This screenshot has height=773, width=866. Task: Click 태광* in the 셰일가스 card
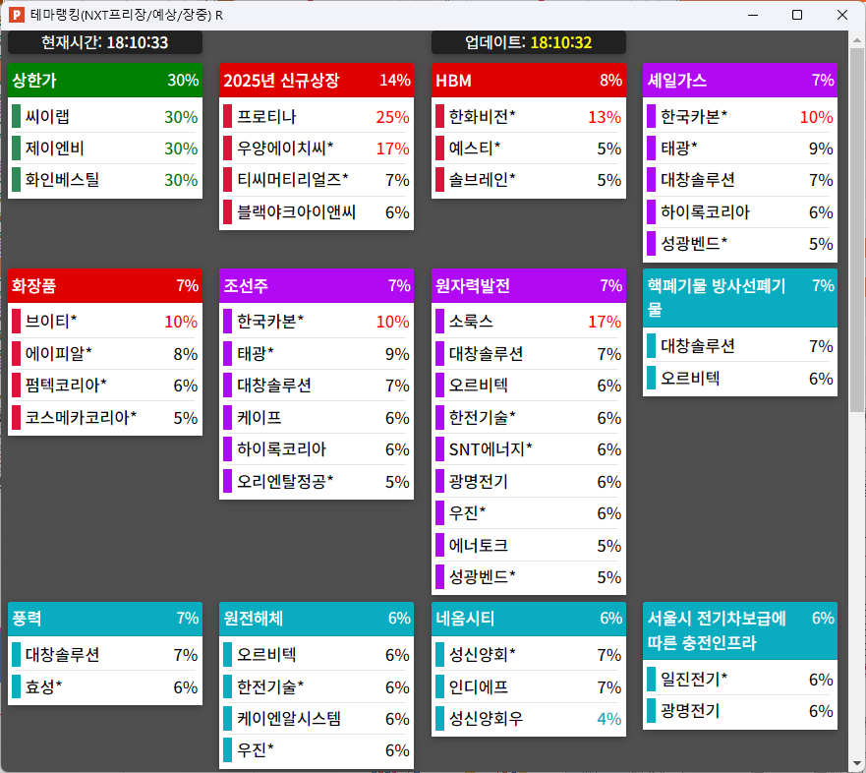[740, 149]
